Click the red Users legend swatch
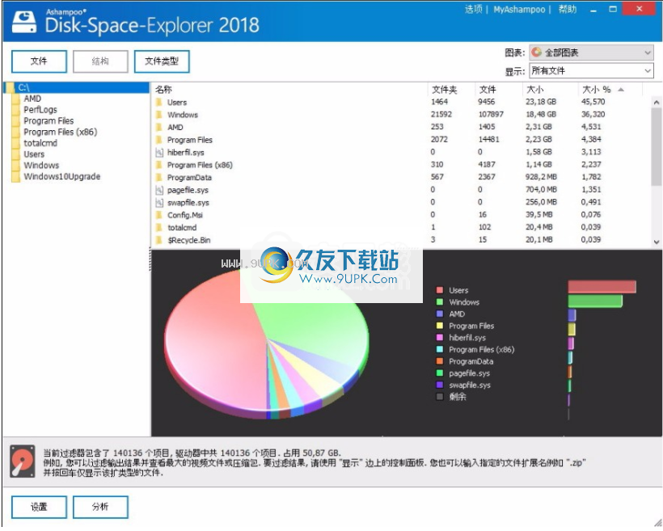Image resolution: width=663 pixels, height=531 pixels. coord(439,290)
